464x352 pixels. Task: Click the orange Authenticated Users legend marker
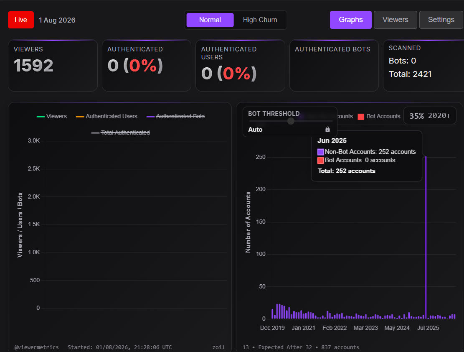pos(80,117)
